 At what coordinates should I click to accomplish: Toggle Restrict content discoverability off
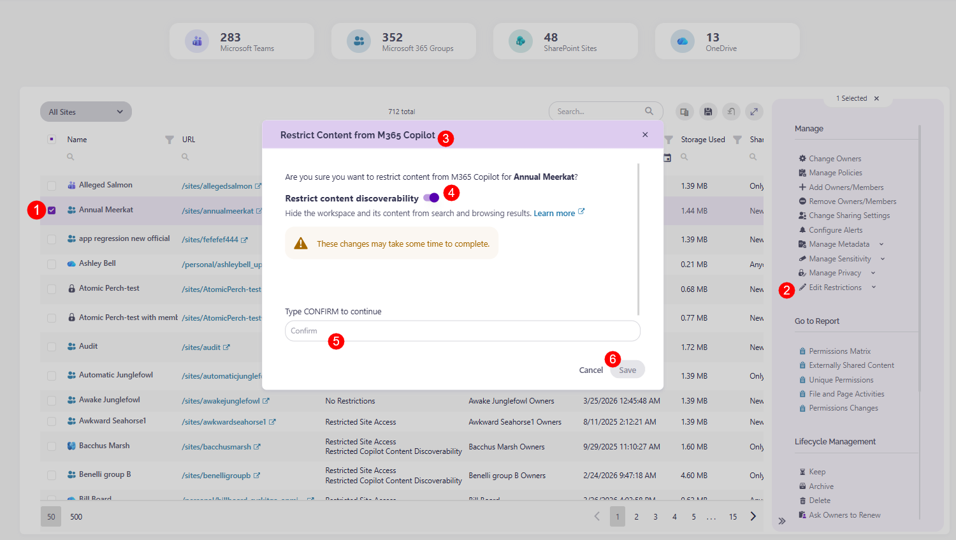[431, 198]
